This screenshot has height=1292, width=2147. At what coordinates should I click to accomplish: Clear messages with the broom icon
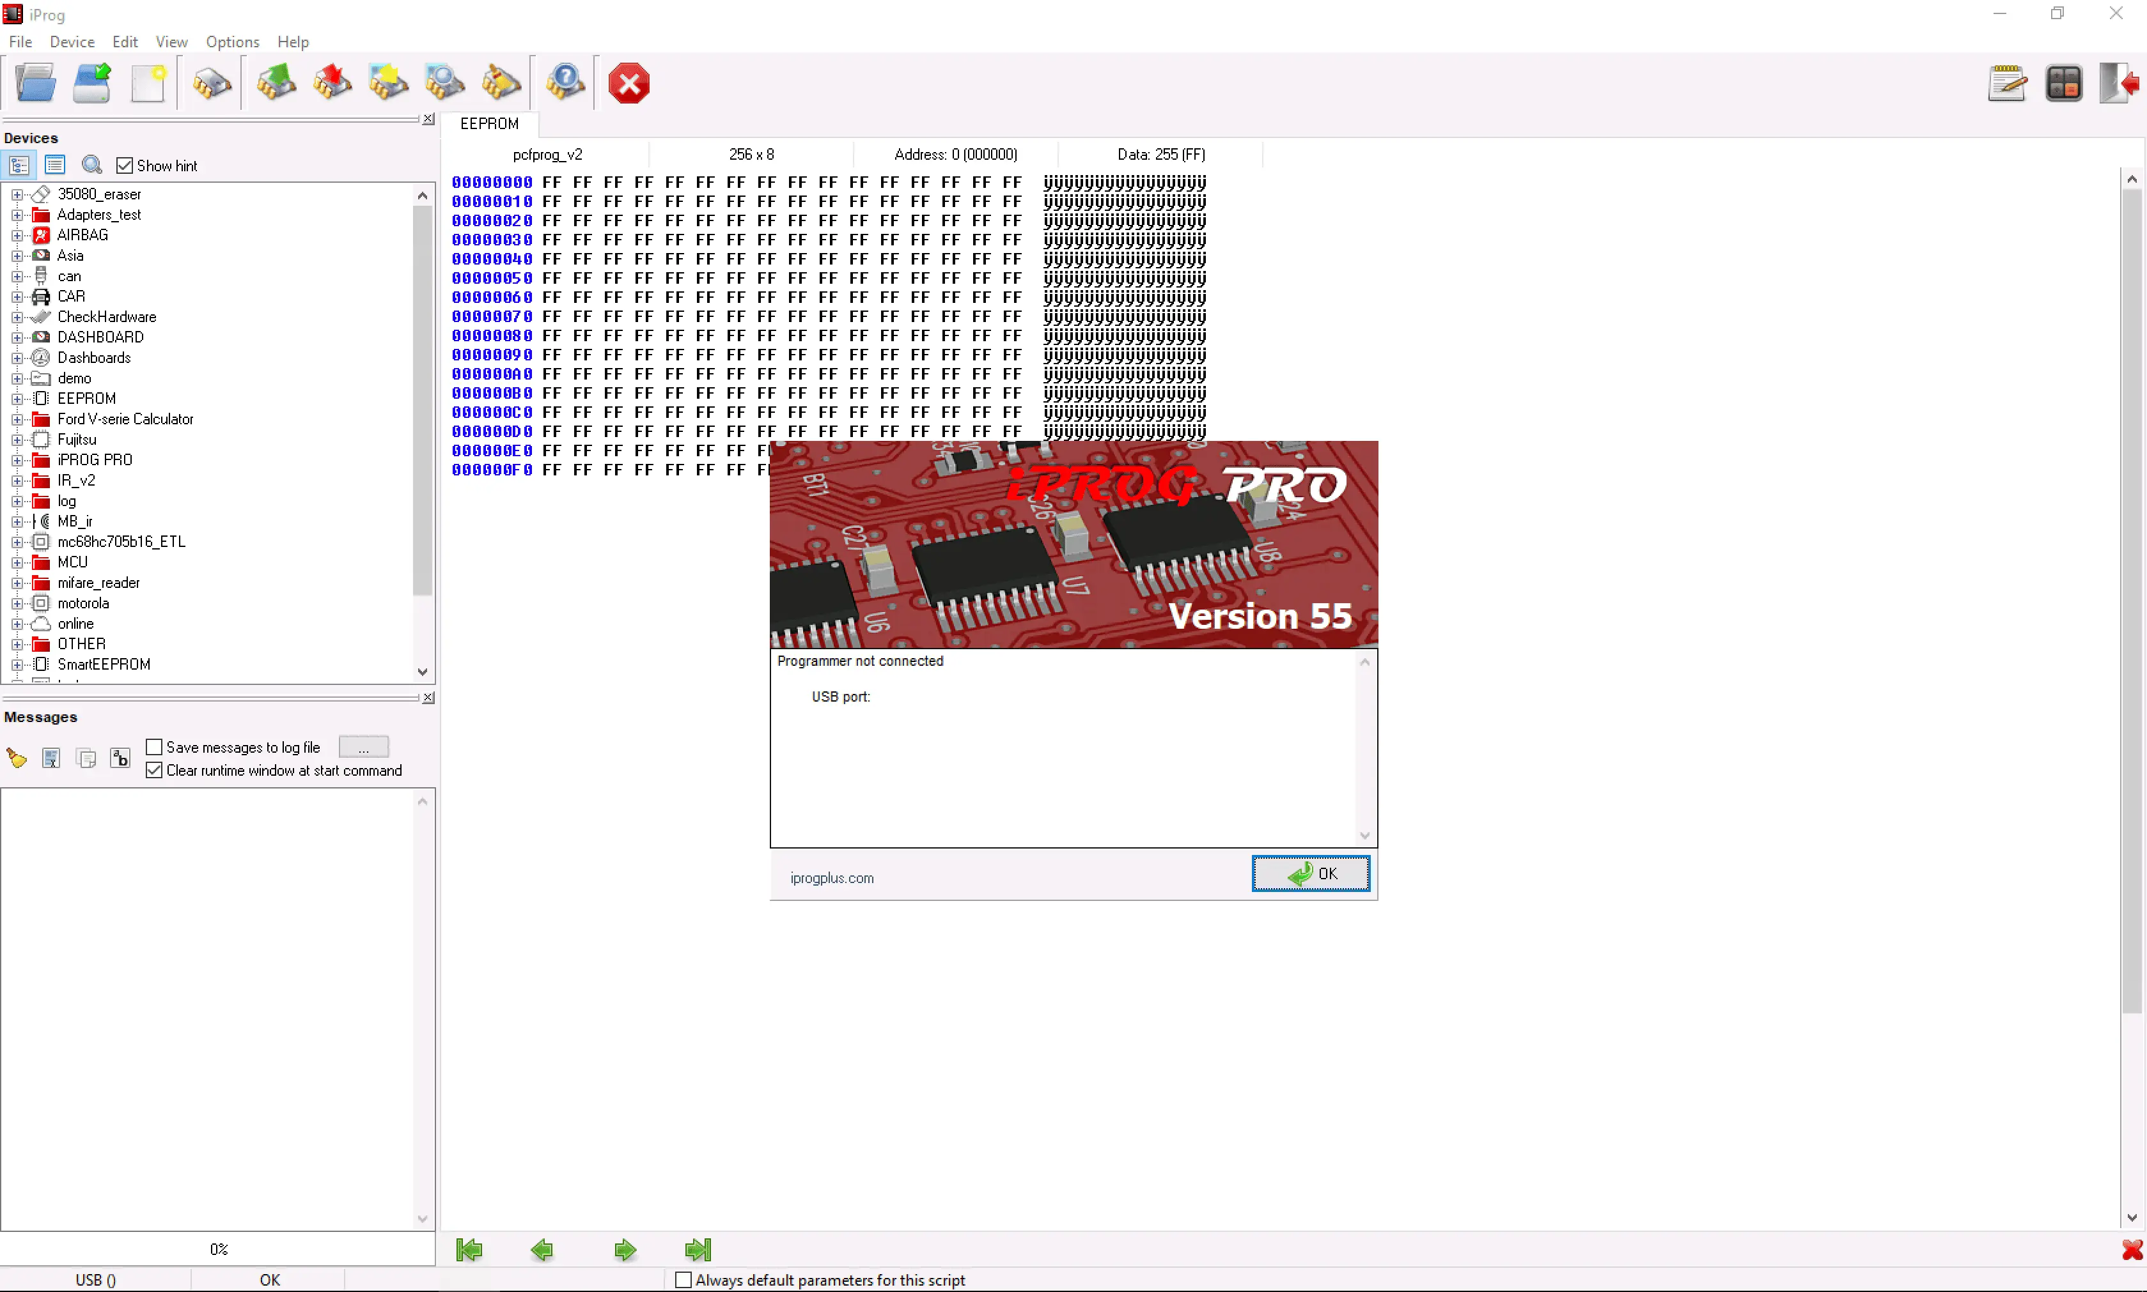17,757
